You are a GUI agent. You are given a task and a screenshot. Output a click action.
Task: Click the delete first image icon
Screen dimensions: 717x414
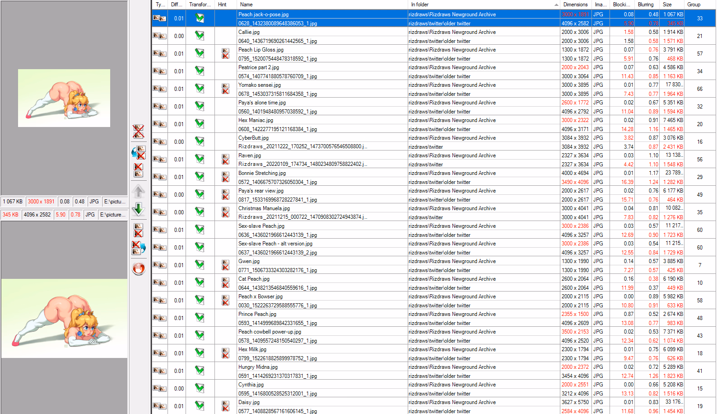tap(138, 170)
